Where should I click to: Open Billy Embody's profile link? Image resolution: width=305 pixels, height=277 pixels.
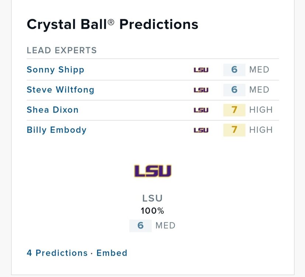(x=56, y=130)
